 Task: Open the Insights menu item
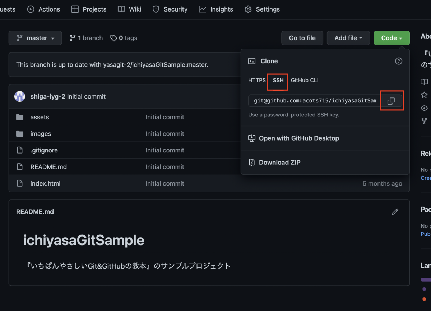coord(216,9)
